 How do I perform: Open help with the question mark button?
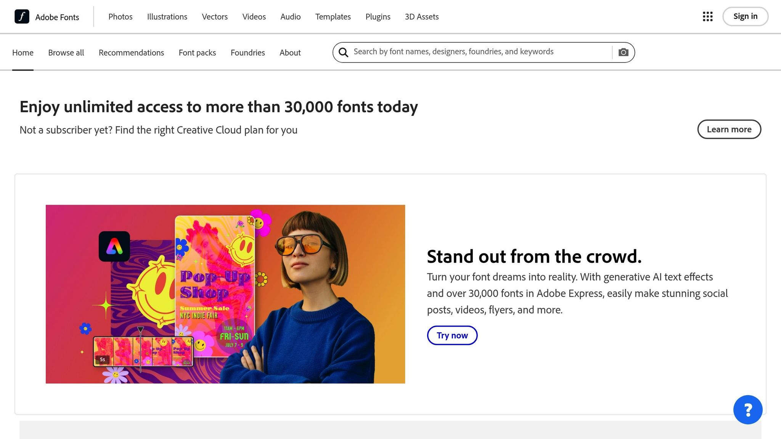[x=748, y=409]
